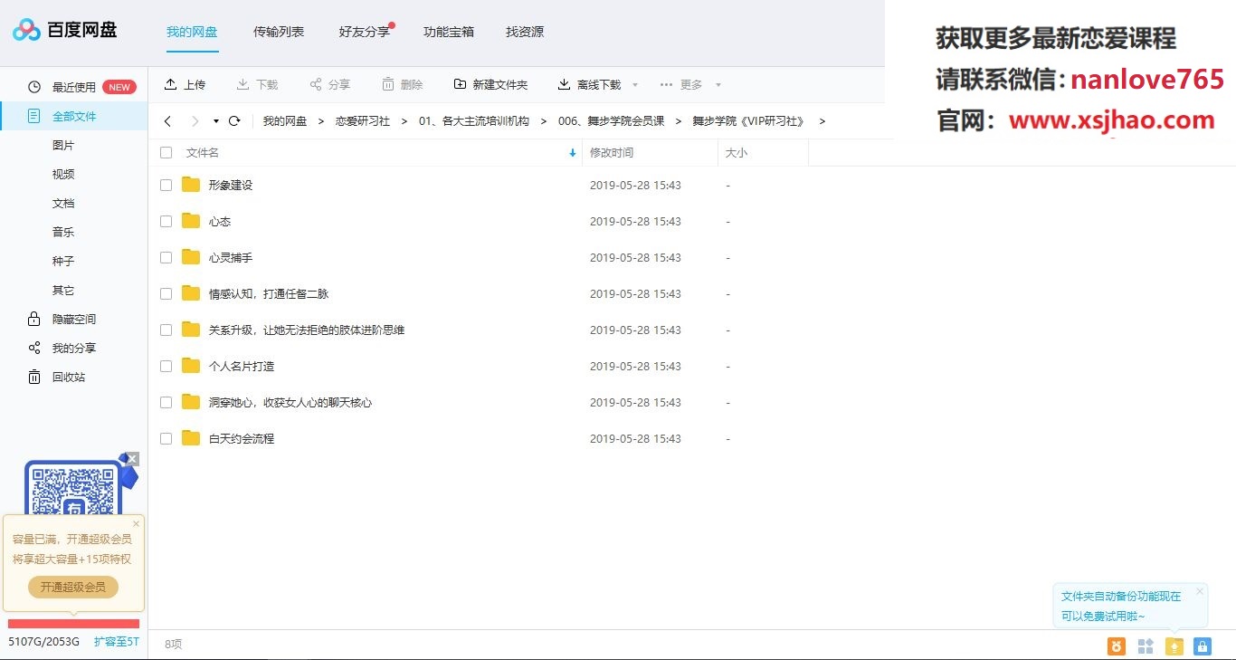The height and width of the screenshot is (660, 1236).
Task: Go to 恋爱研习社 in breadcrumb
Action: (363, 121)
